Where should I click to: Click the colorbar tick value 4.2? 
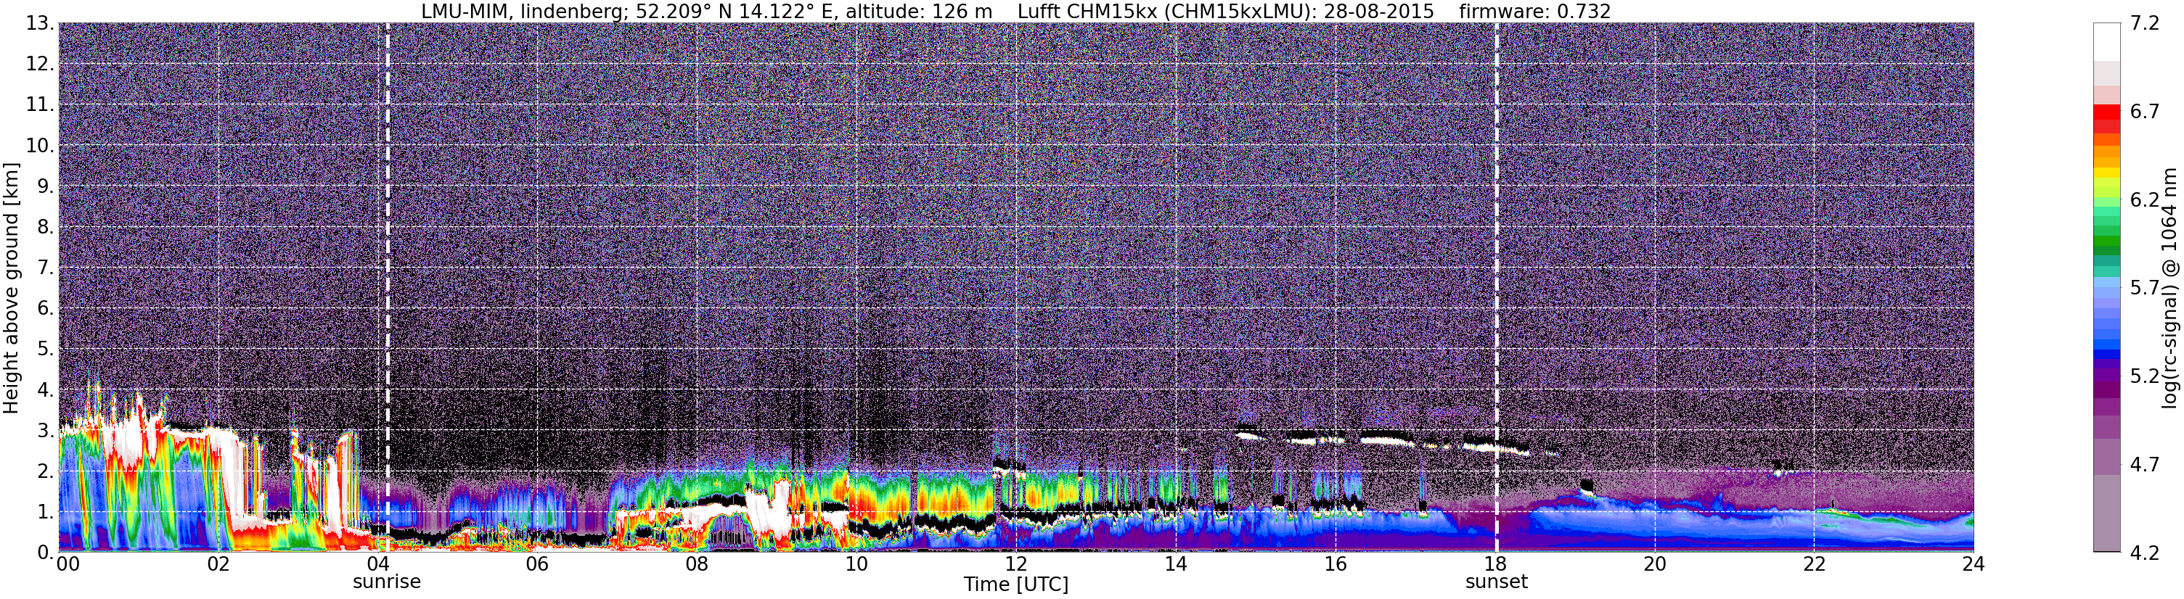(2144, 552)
